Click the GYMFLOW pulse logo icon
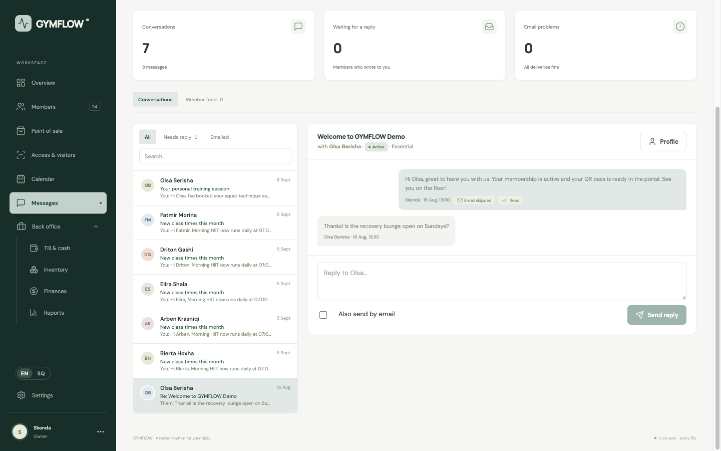 23,24
